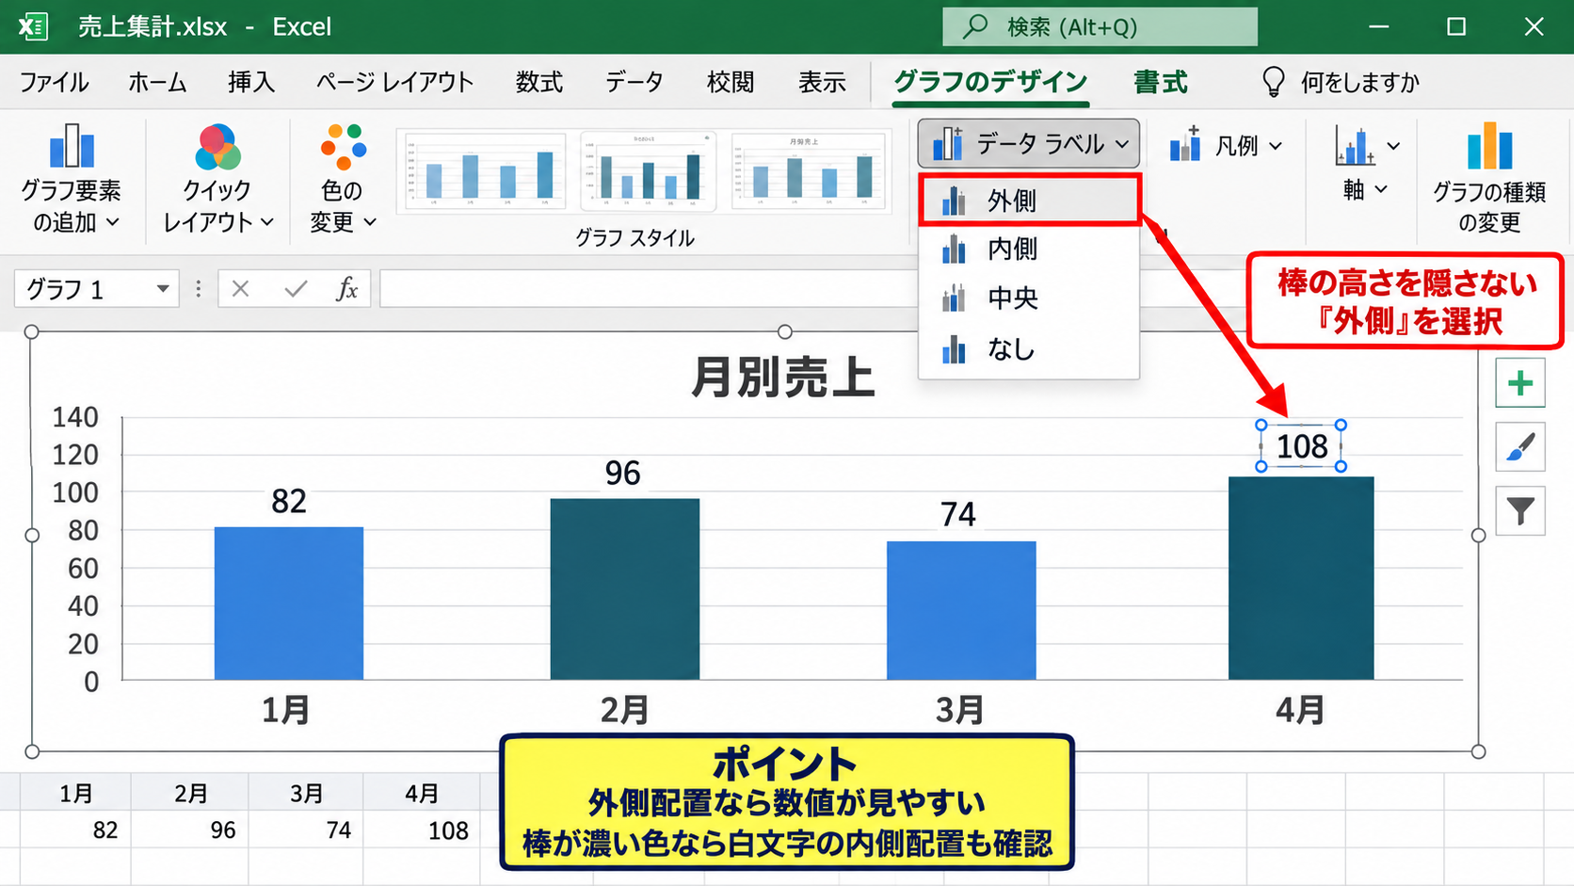Click the データ ラベル chart icon

click(947, 144)
